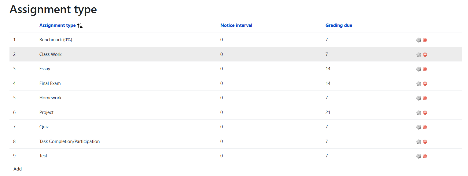The width and height of the screenshot is (468, 176).
Task: Click grading due value 21 for Project
Action: tap(328, 112)
